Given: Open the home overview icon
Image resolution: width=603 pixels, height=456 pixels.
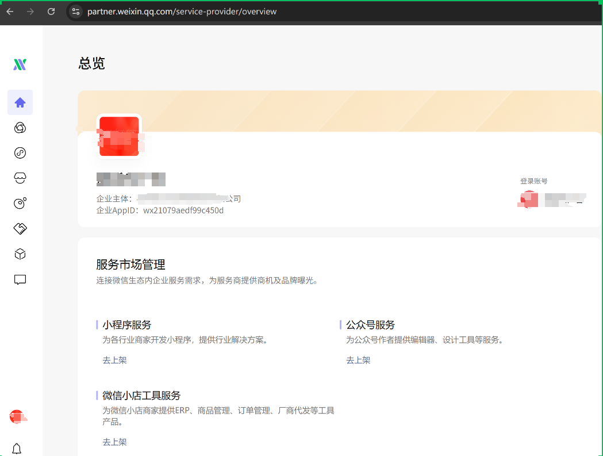Looking at the screenshot, I should [x=20, y=102].
